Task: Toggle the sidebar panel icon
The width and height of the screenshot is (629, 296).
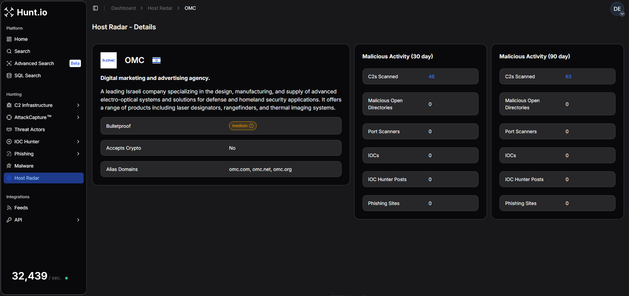Action: click(95, 8)
